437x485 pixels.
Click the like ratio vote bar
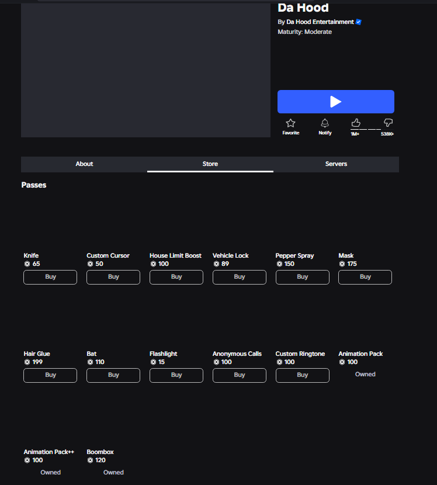tap(372, 129)
